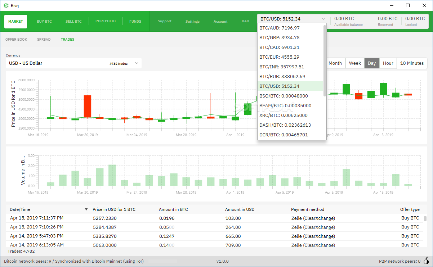Sort by Amount in BTC column

[173, 209]
